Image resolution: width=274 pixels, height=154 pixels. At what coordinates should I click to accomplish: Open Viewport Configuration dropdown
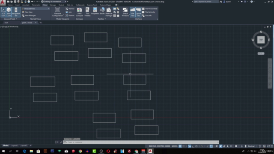click(57, 12)
